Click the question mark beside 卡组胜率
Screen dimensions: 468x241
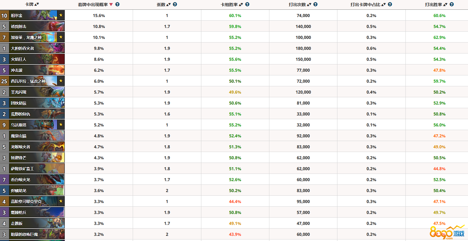(x=247, y=5)
